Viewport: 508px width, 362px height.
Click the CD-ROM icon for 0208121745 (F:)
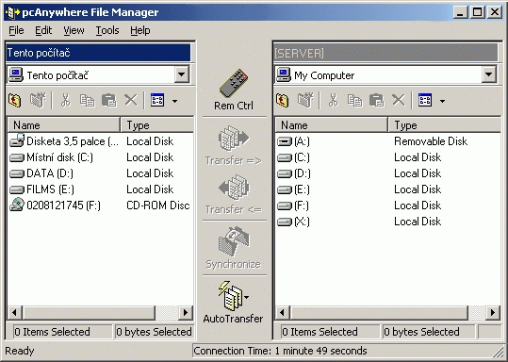(17, 205)
